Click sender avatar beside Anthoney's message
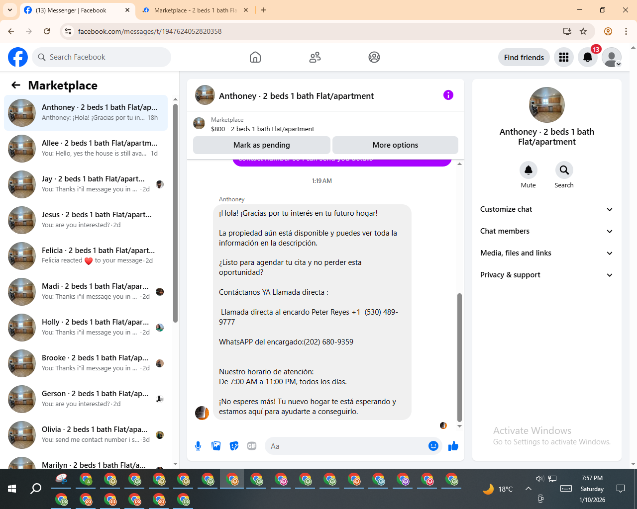Image resolution: width=637 pixels, height=509 pixels. (202, 413)
